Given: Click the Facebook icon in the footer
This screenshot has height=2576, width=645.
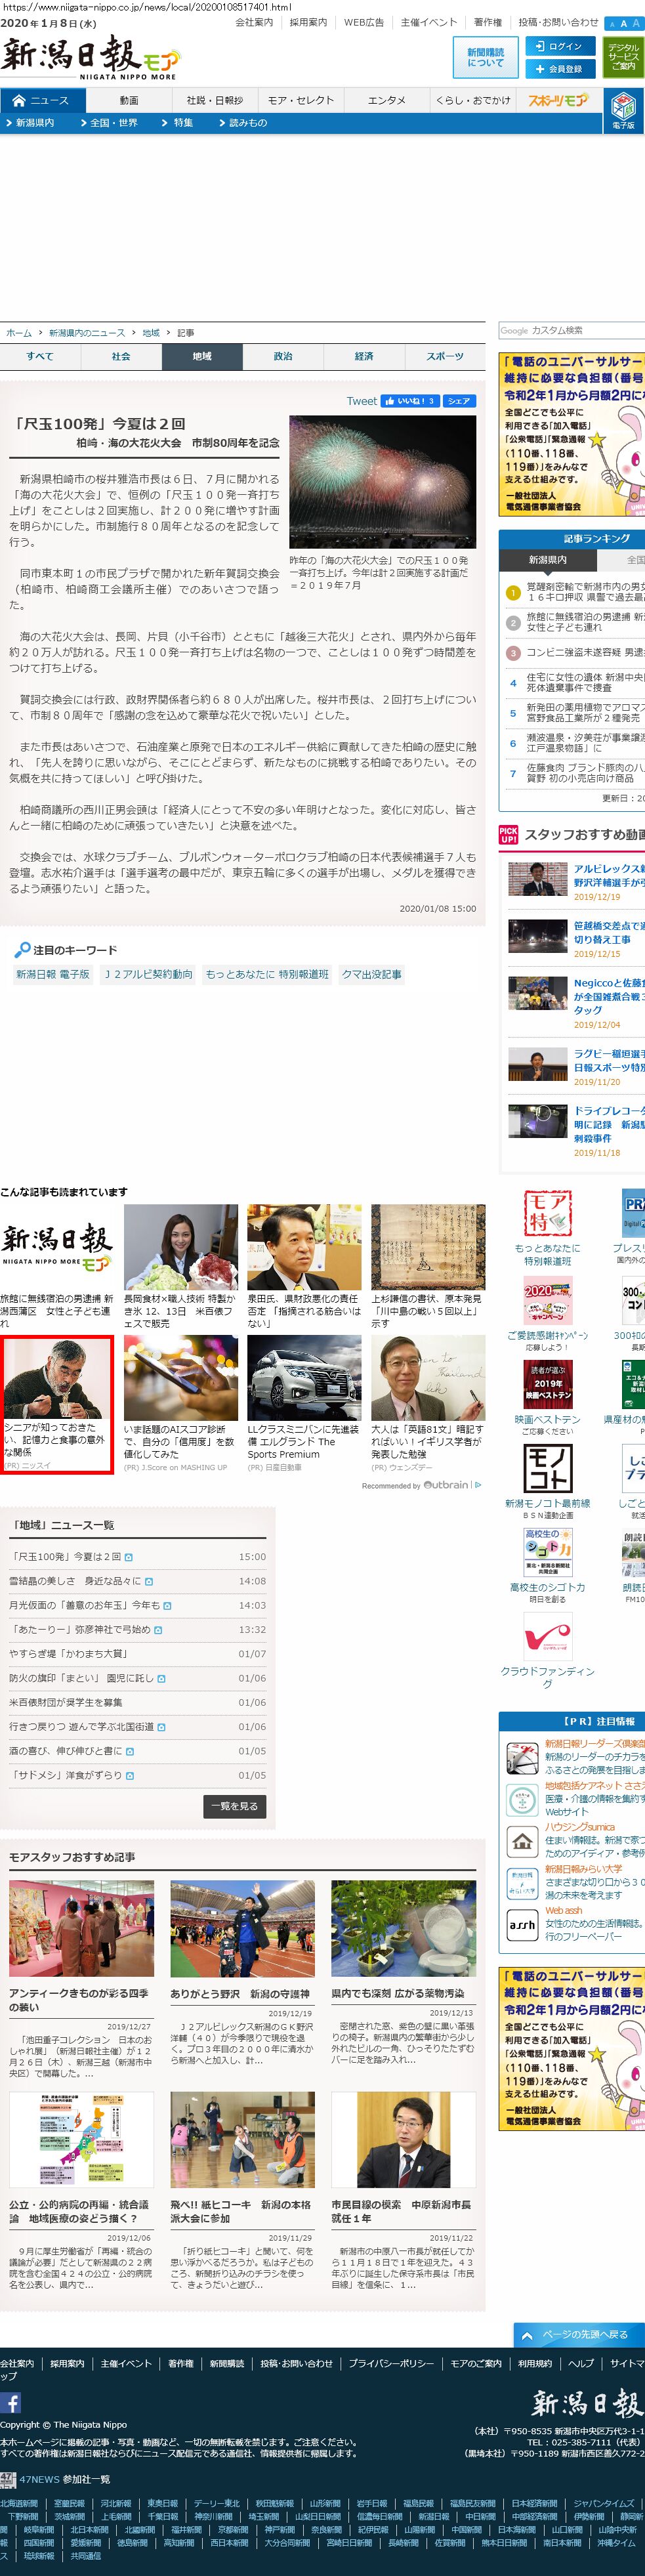Looking at the screenshot, I should pyautogui.click(x=11, y=2402).
